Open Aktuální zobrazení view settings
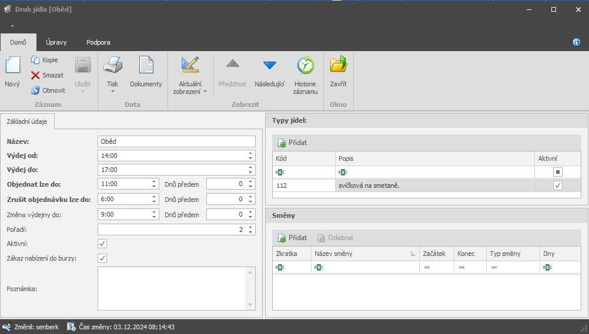589x334 pixels. [x=190, y=75]
